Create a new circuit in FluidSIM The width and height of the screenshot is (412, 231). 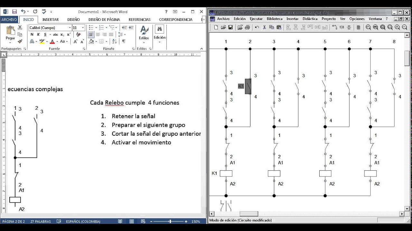pos(216,27)
